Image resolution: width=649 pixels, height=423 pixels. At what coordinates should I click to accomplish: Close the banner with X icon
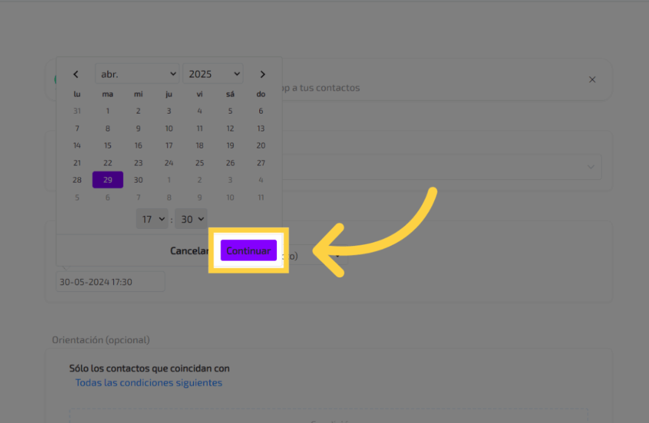(x=592, y=79)
